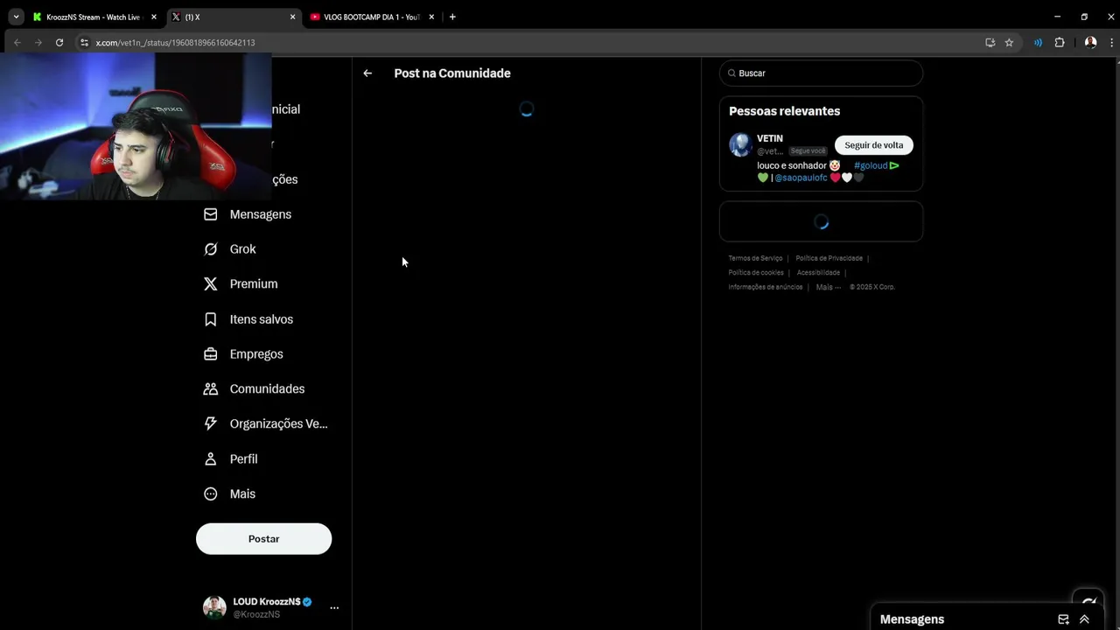Open Política de cookies link
Viewport: 1120px width, 630px height.
tap(756, 272)
